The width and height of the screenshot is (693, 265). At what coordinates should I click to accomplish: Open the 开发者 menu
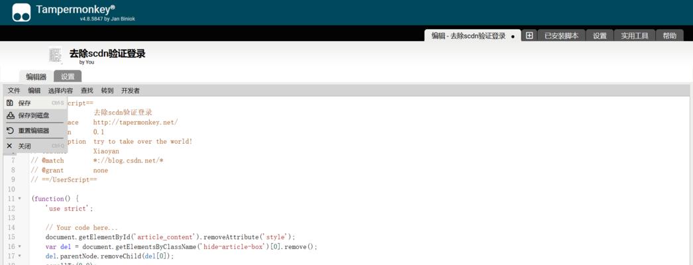131,91
